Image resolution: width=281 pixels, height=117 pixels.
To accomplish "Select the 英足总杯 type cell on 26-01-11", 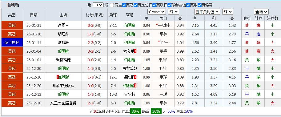I will 12,42.
